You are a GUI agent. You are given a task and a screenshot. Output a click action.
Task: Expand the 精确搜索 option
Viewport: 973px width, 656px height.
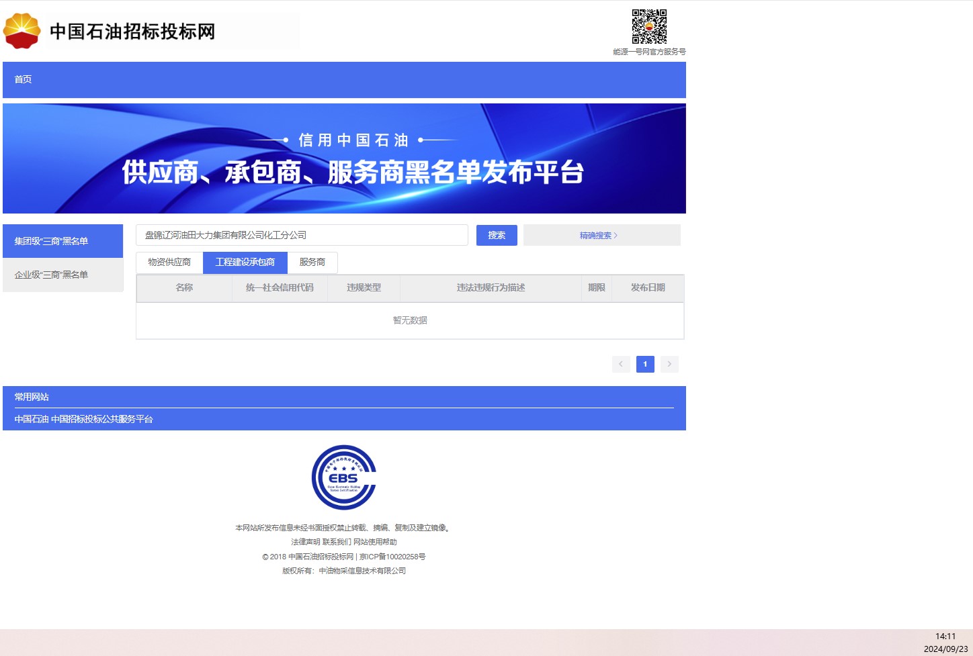coord(601,235)
